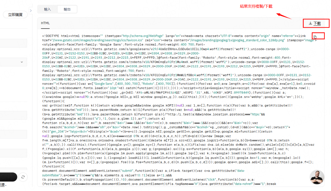Screen dimensions: 331x191
Task: Click the circular refresh icon
Action: point(23,177)
